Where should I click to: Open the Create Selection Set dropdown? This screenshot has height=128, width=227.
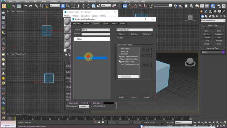coord(163,5)
